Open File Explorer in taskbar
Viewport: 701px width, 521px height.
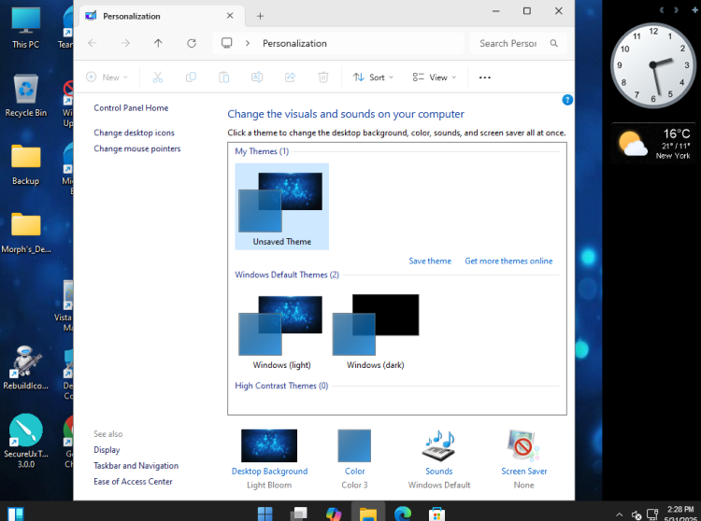(368, 514)
